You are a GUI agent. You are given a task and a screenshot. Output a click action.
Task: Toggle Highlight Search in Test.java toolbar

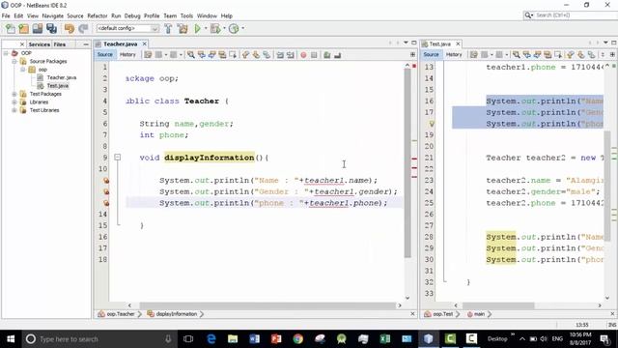[x=548, y=55]
